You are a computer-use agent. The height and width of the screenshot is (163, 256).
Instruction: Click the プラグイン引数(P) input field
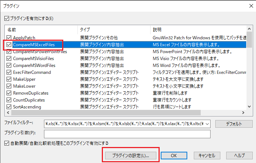(127, 134)
